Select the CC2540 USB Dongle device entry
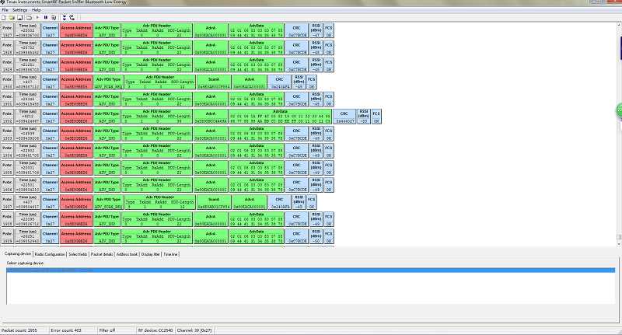The width and height of the screenshot is (622, 335). point(310,270)
